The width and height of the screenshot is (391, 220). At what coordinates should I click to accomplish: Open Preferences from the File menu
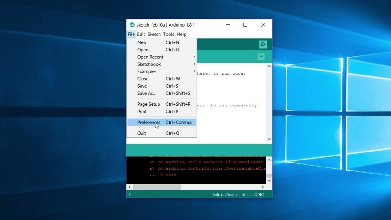pyautogui.click(x=162, y=122)
